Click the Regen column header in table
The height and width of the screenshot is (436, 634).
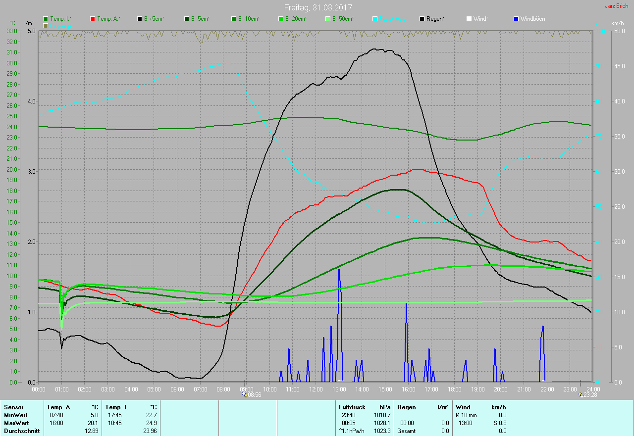tap(406, 407)
